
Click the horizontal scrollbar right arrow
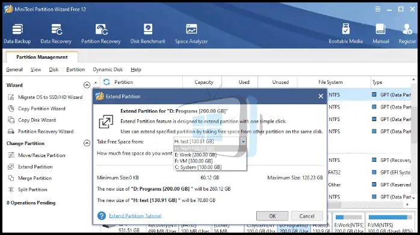(407, 204)
